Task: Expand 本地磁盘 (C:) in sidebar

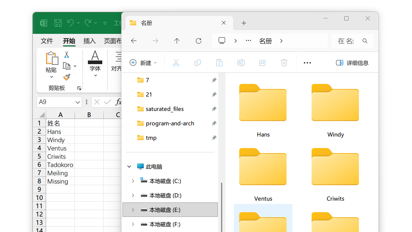Action: point(133,181)
